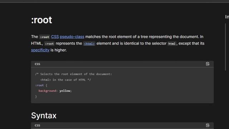Screen dimensions: 229x129
Task: Click the inline :root code after 'The'
Action: point(44,37)
